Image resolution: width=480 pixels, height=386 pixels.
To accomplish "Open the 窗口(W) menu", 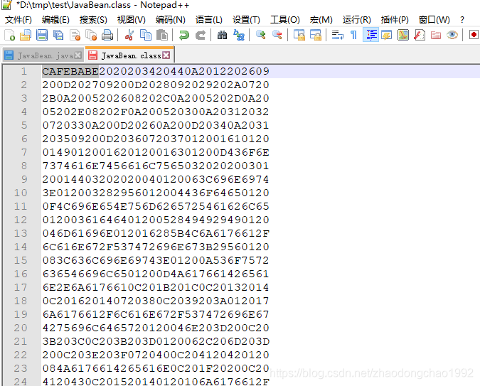I will (434, 20).
